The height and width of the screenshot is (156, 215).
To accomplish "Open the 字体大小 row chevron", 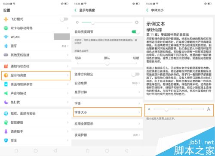I will [x=139, y=112].
